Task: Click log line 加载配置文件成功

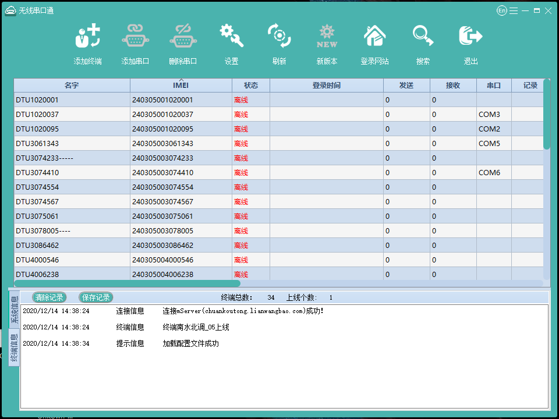Action: [x=191, y=343]
